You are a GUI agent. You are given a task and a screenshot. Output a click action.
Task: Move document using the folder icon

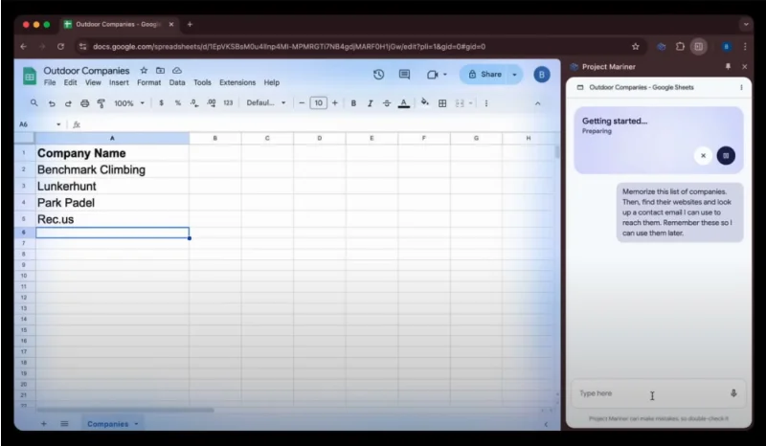click(160, 70)
